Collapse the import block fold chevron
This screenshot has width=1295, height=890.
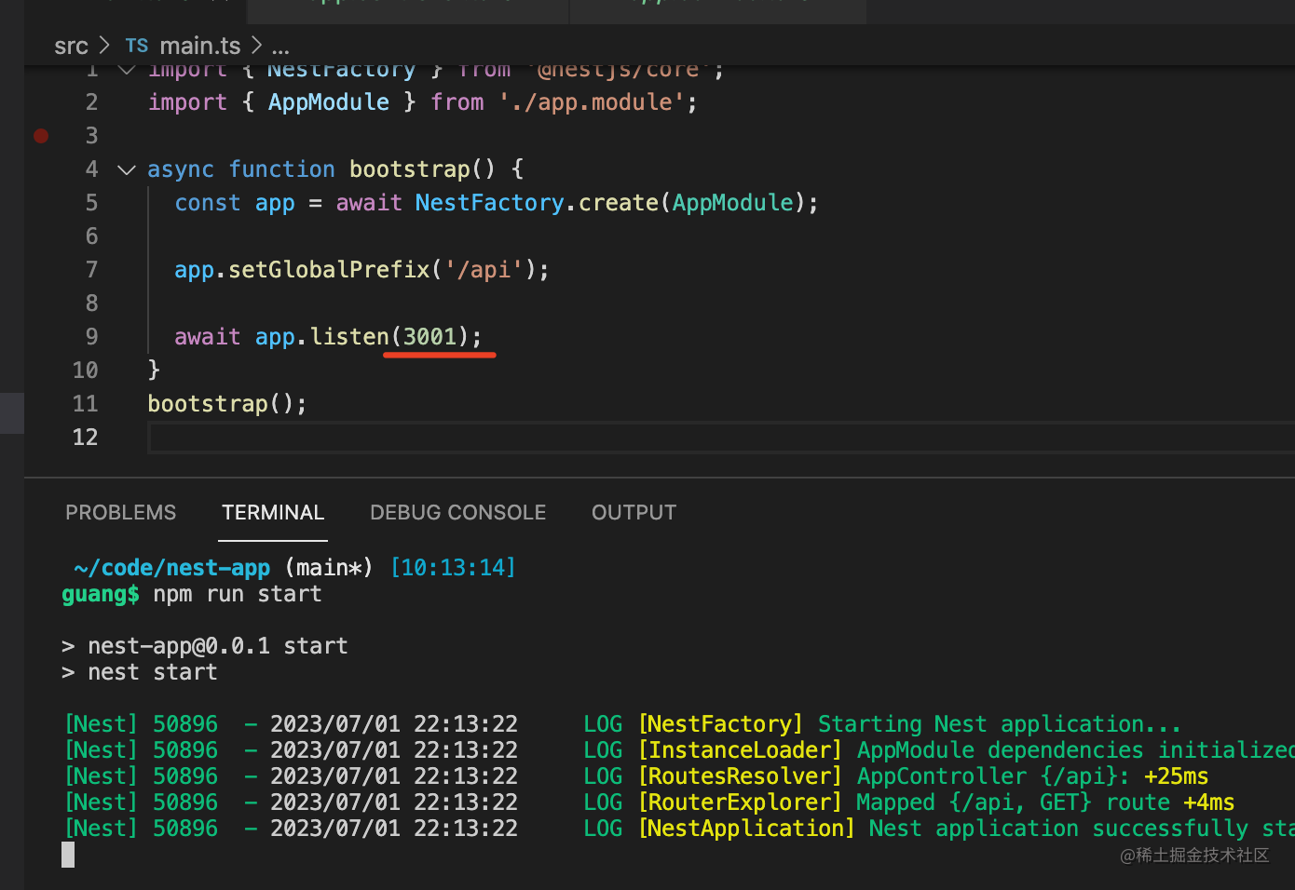point(127,70)
